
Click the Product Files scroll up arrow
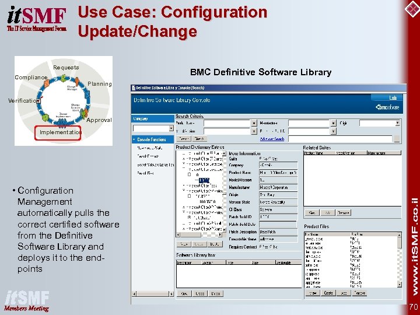tap(400, 235)
